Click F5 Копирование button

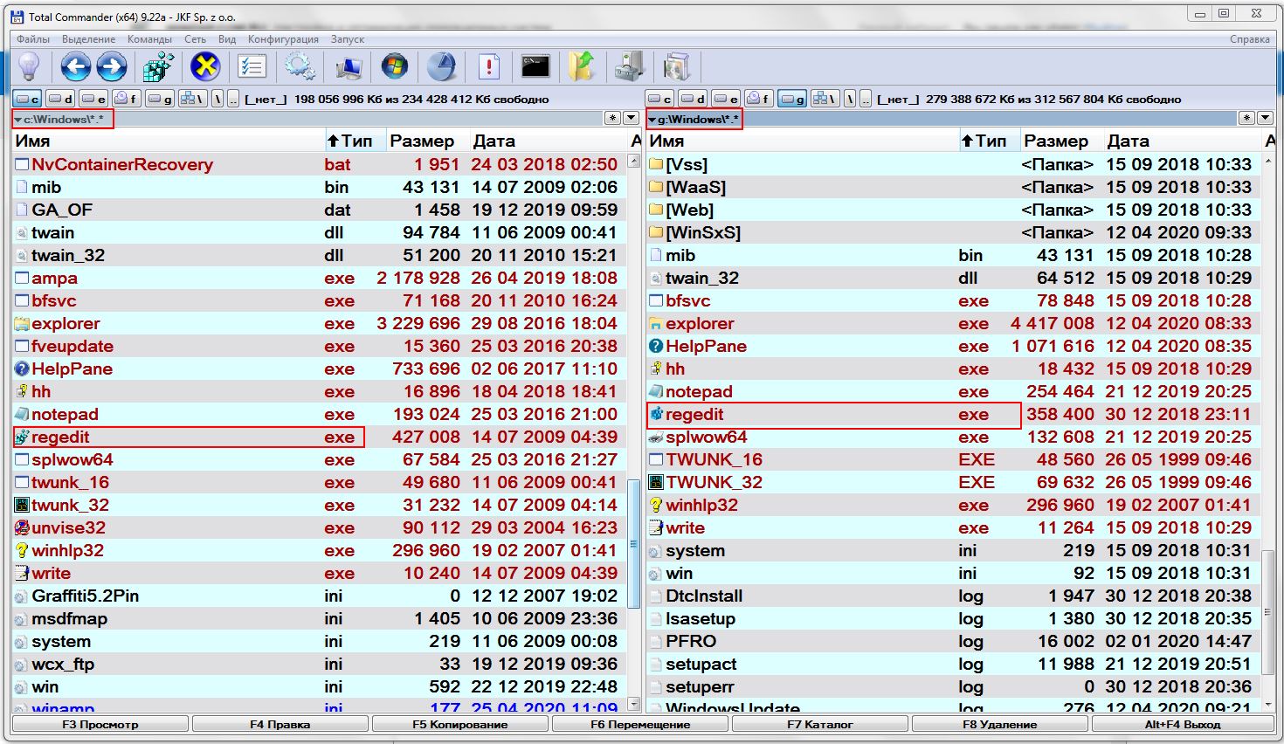(460, 724)
